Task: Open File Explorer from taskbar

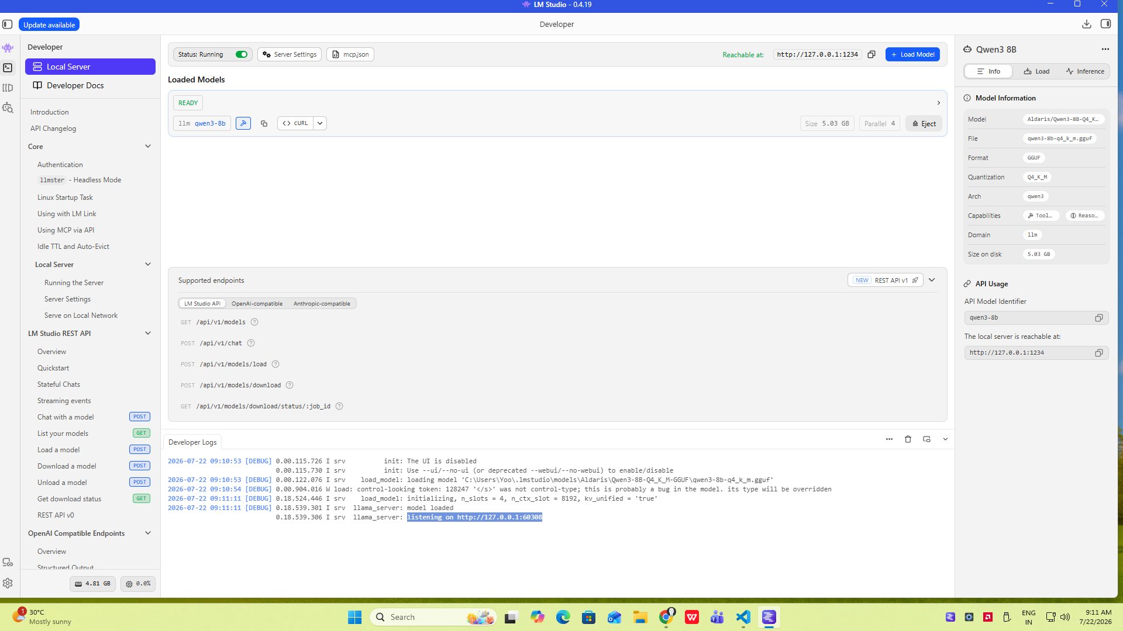Action: tap(640, 617)
